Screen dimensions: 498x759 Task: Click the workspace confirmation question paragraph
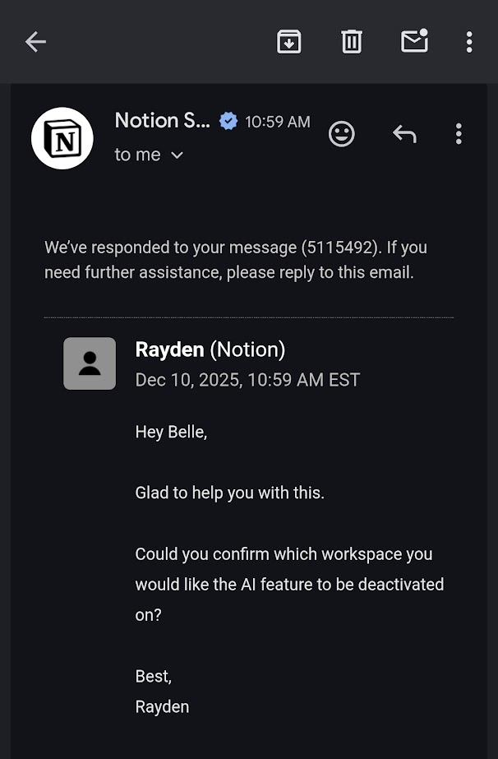[x=289, y=584]
